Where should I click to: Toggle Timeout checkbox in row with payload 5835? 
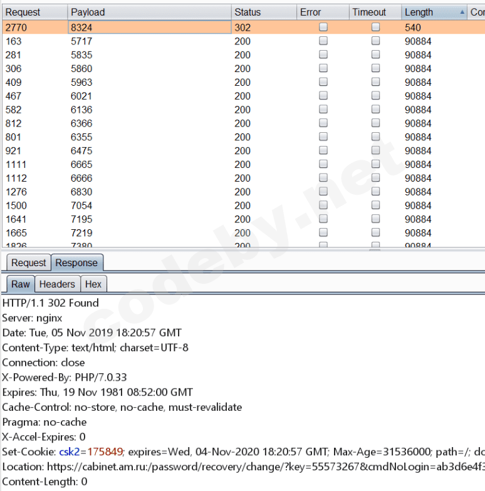click(x=375, y=54)
